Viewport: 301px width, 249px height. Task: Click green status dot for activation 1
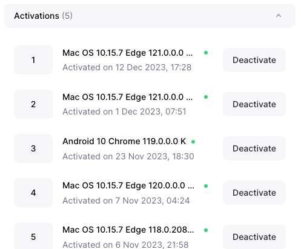click(x=206, y=53)
